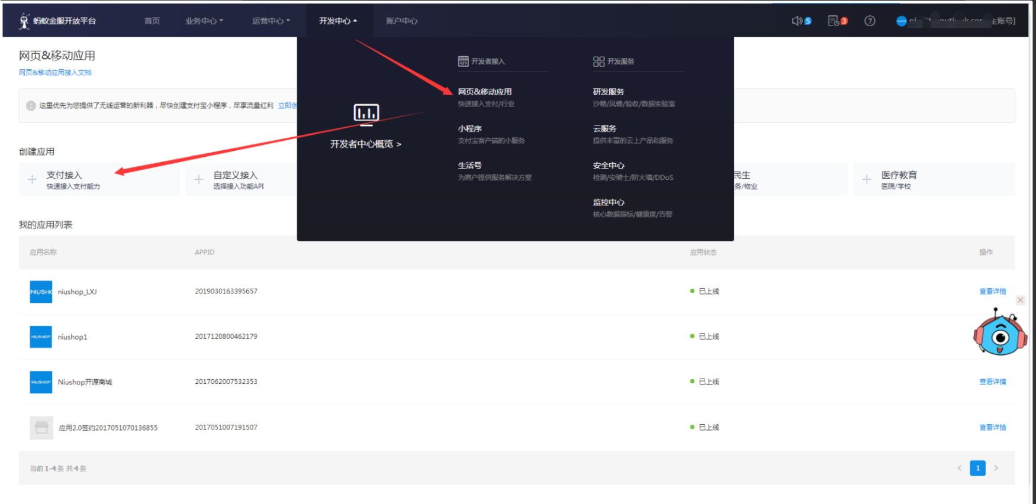Screen dimensions: 1036x504
Task: Click the 立即创建 link in the notice
Action: coord(287,105)
